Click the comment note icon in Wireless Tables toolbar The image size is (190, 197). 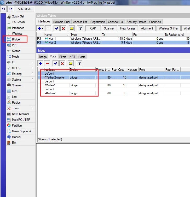[72, 28]
